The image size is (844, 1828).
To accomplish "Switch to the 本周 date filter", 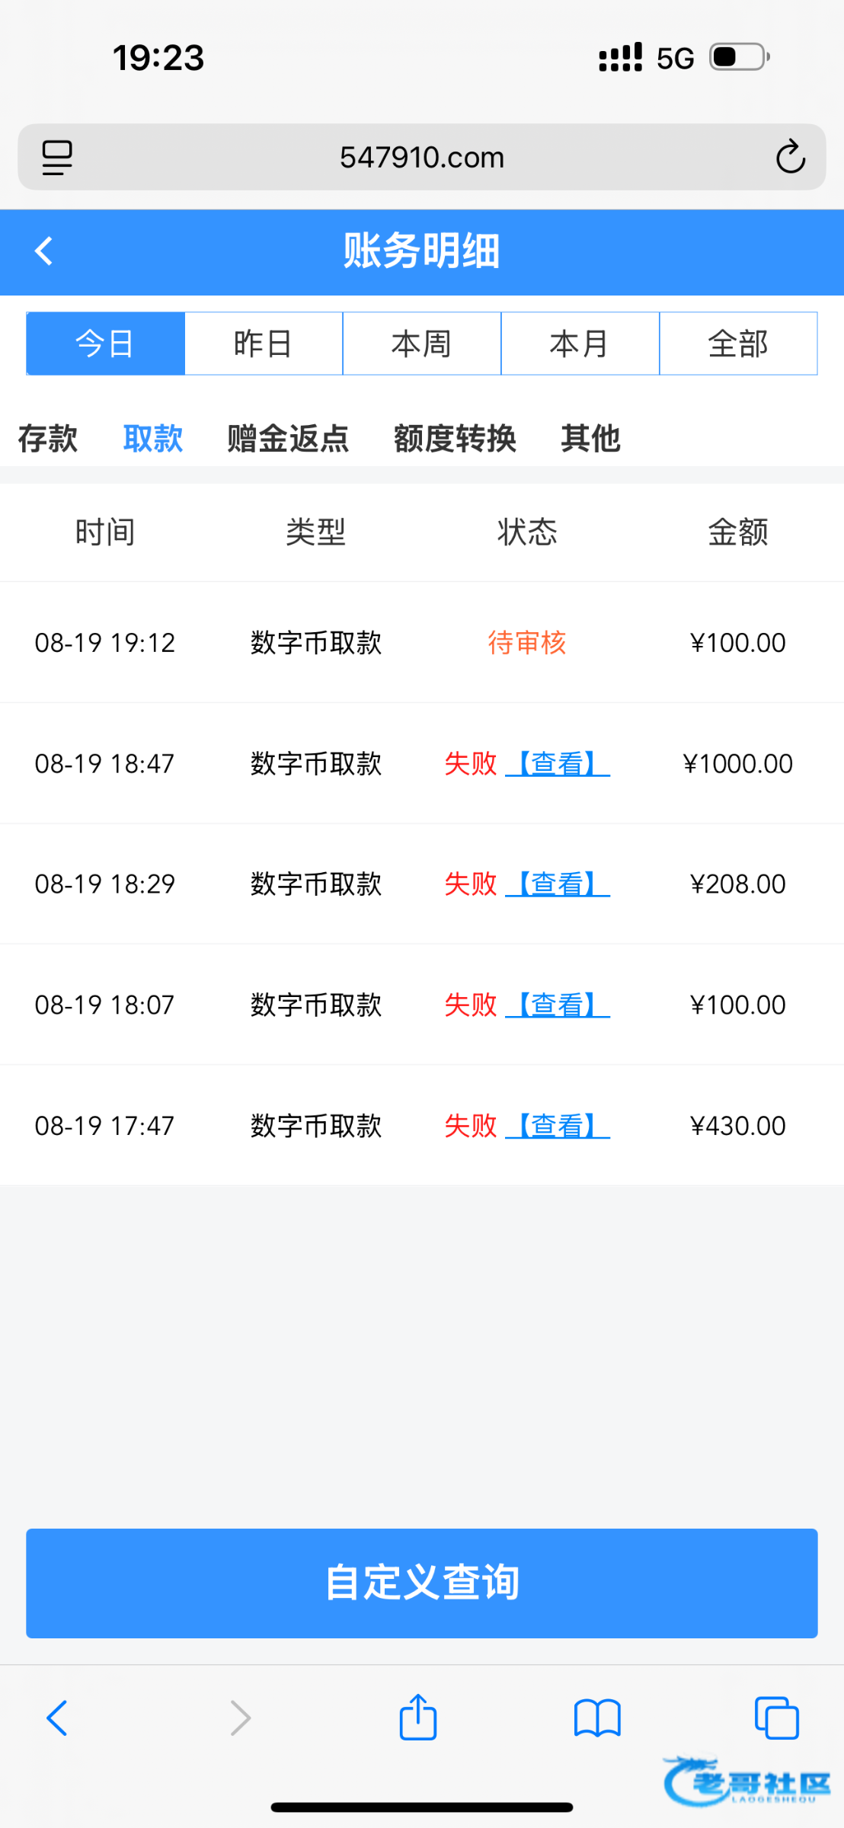I will pyautogui.click(x=421, y=344).
